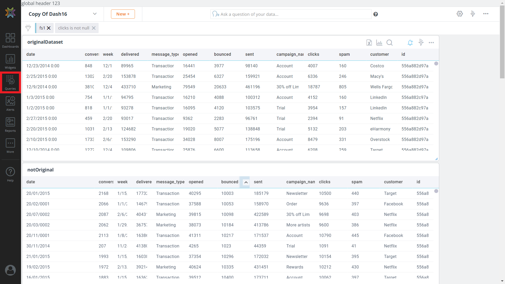Remove the fs1 filter chip
Image resolution: width=505 pixels, height=284 pixels.
[x=49, y=28]
